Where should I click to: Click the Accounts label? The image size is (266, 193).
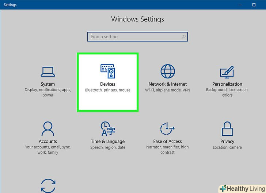click(x=48, y=141)
